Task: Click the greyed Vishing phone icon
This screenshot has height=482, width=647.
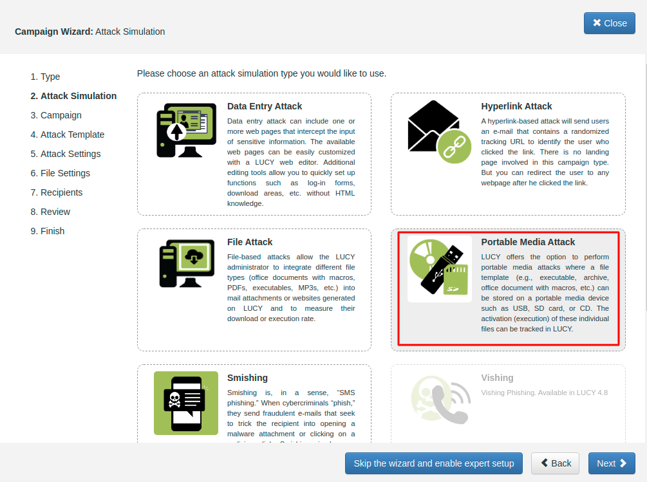Action: point(441,400)
